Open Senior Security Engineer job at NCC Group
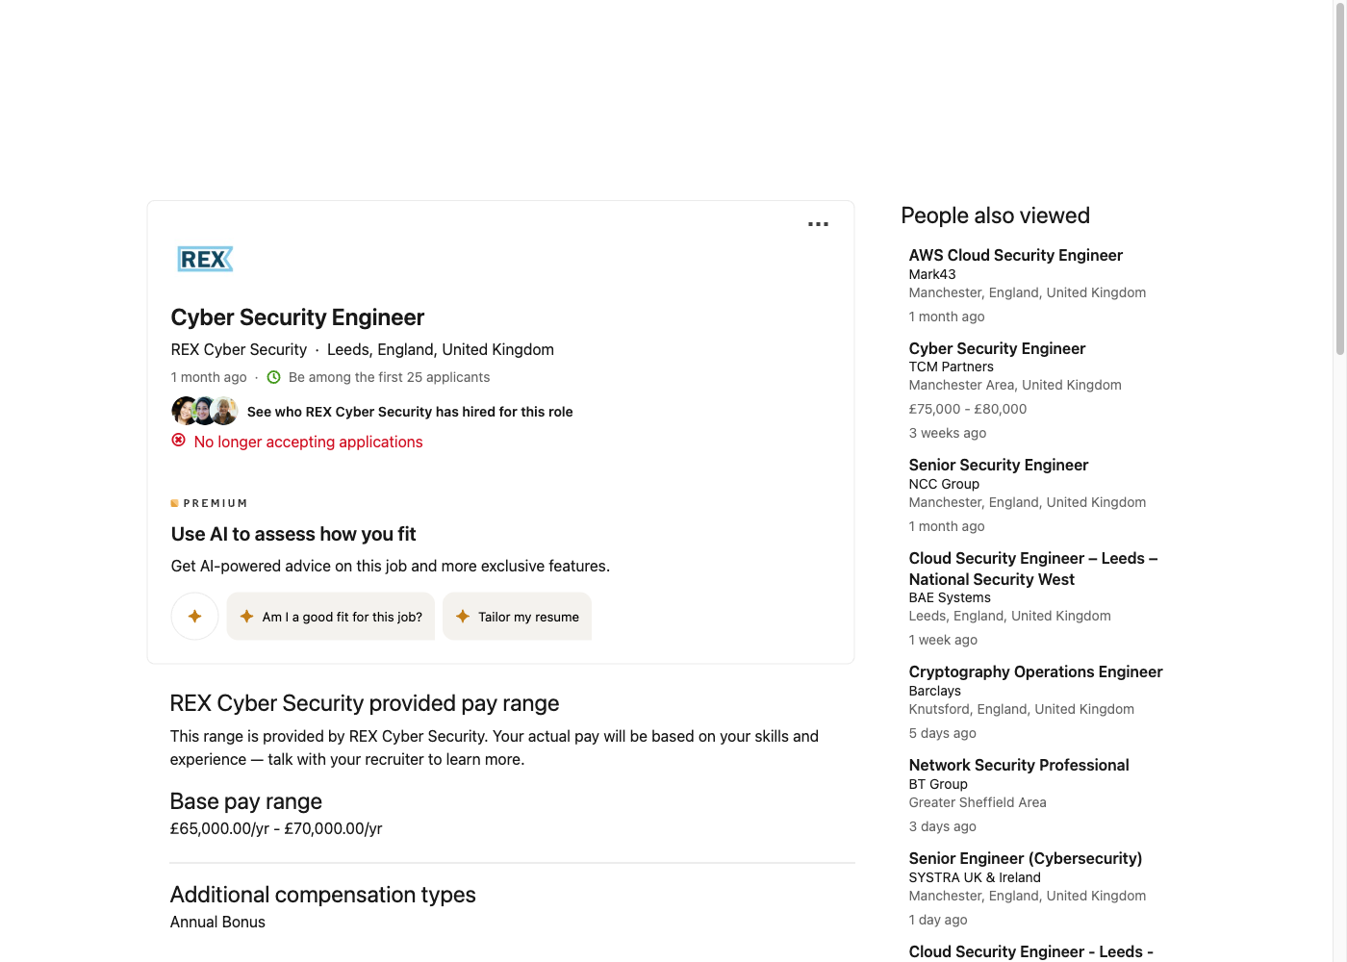 click(x=998, y=465)
